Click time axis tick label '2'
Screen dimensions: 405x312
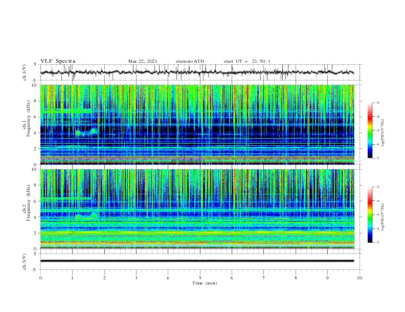(104, 278)
